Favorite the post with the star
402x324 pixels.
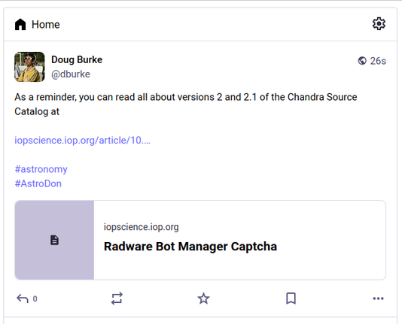click(x=203, y=298)
